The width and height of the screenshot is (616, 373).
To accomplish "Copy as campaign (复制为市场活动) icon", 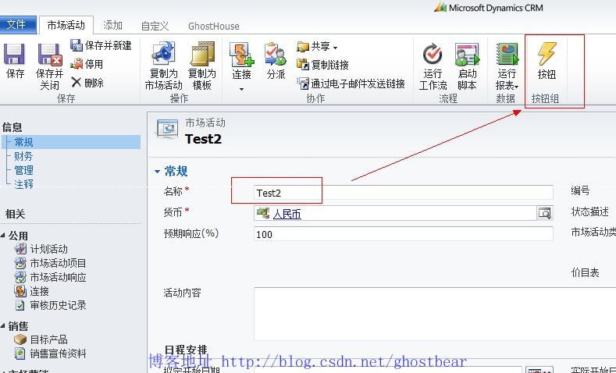I will 164,54.
